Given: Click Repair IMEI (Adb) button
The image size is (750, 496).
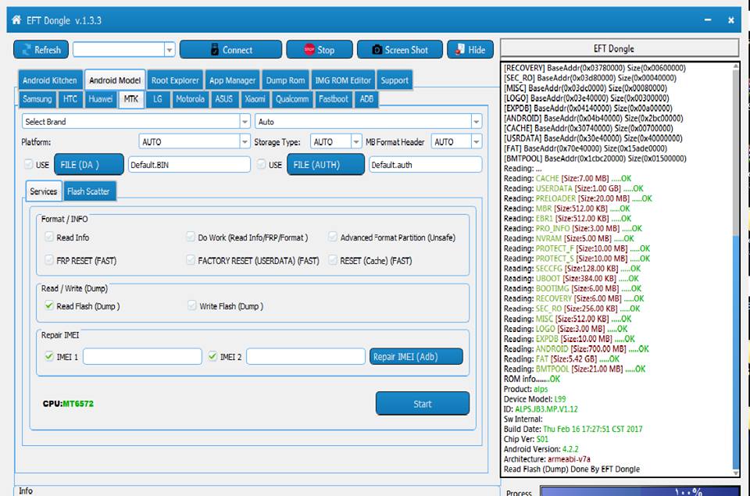Looking at the screenshot, I should tap(416, 357).
